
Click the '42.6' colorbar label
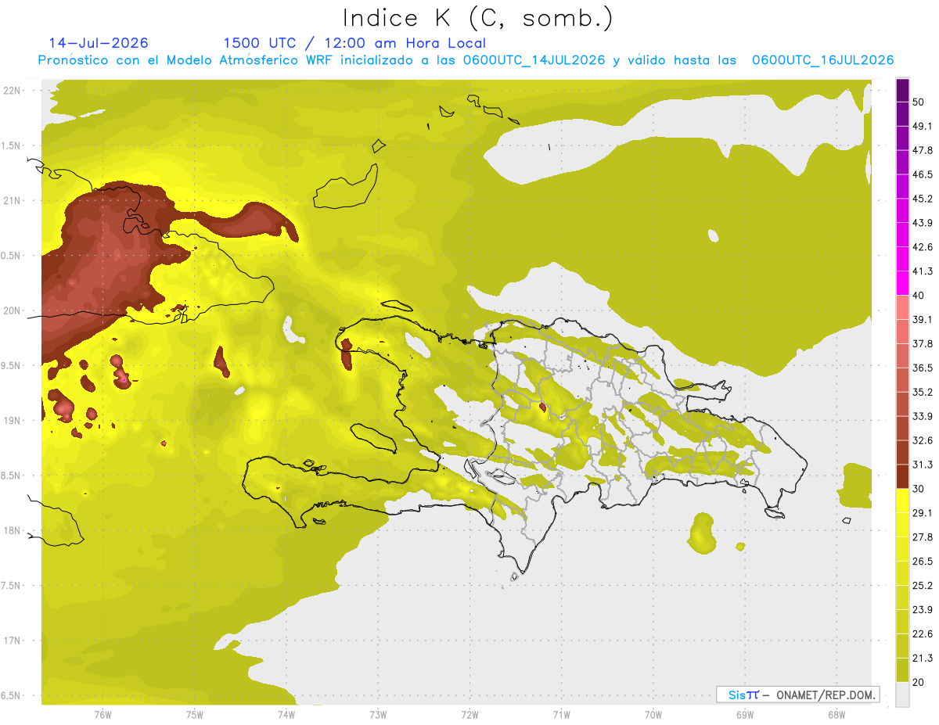point(923,247)
